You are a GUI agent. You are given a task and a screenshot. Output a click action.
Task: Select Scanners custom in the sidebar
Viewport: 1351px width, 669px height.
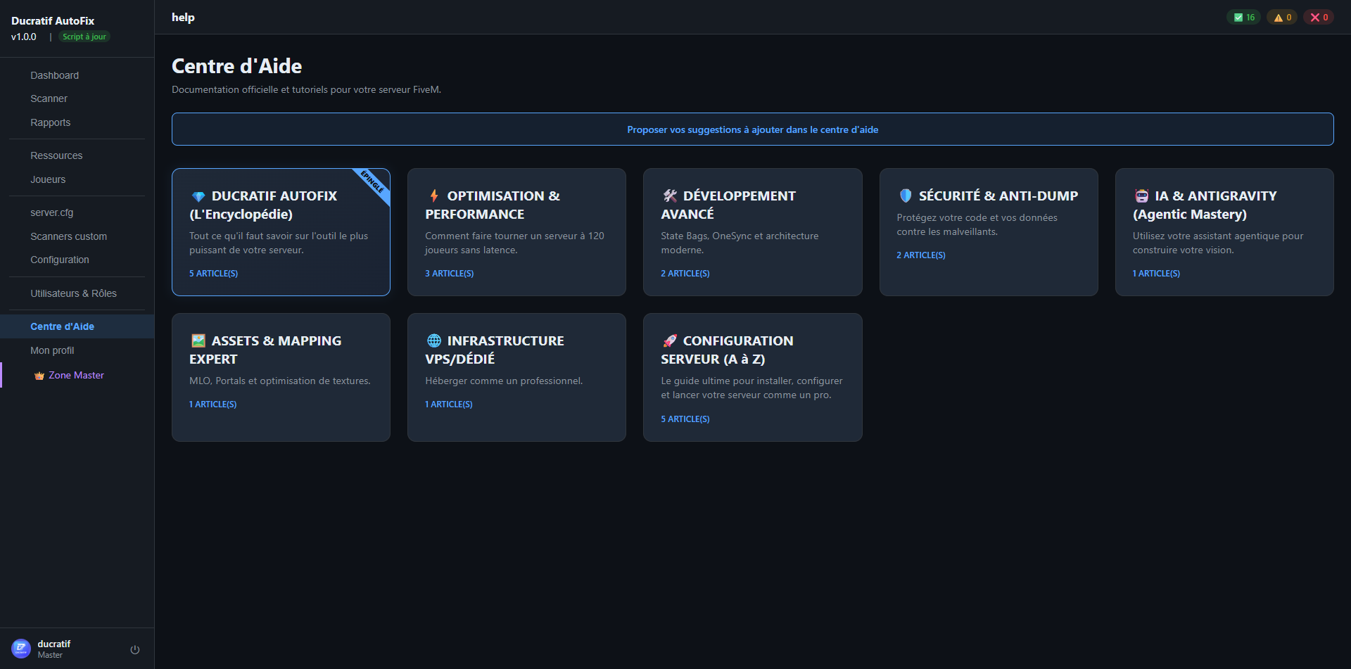(x=68, y=236)
